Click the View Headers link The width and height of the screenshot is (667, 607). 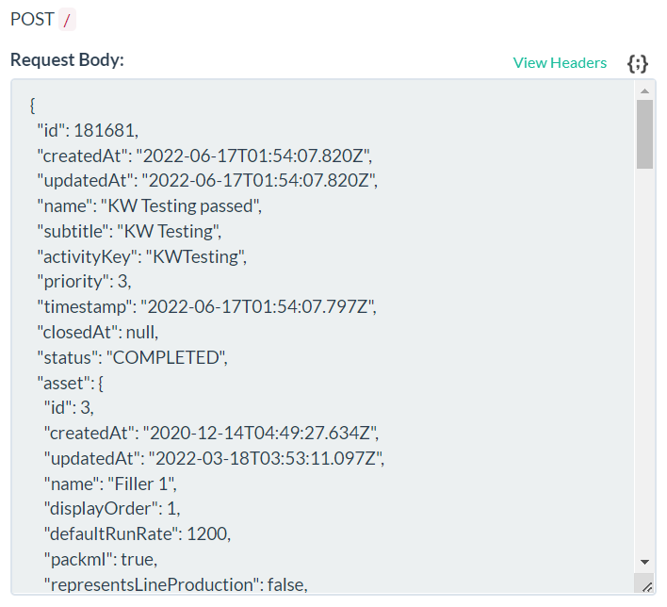coord(560,63)
